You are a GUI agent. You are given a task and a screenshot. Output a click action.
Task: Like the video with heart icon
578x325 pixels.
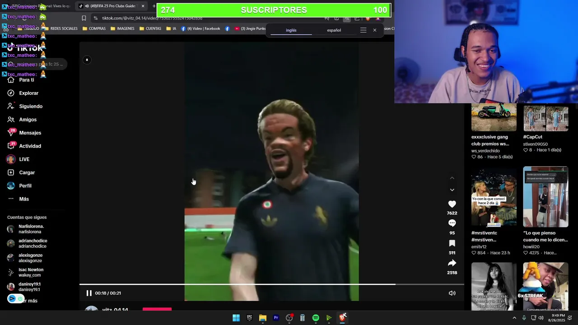click(x=452, y=204)
